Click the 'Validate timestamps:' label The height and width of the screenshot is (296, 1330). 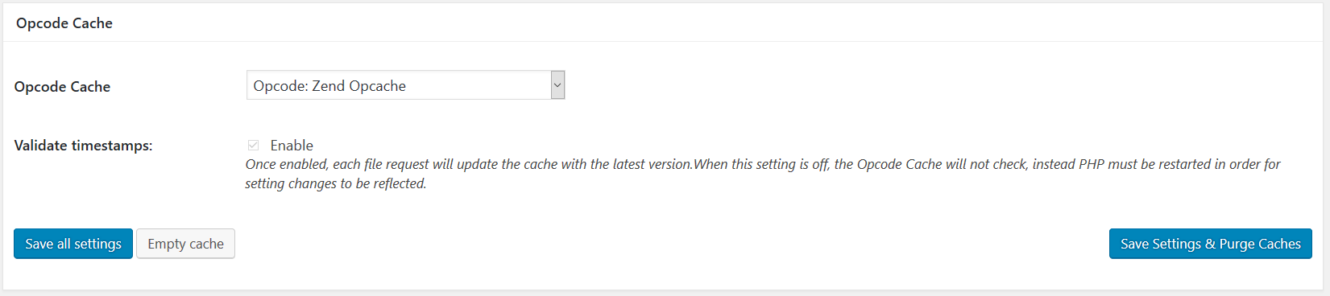pyautogui.click(x=83, y=146)
